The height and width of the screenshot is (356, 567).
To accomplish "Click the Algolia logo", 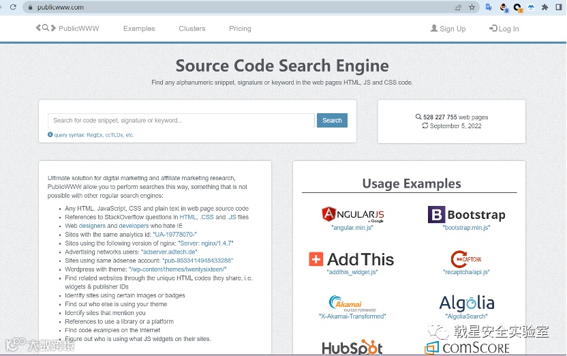I will [466, 303].
